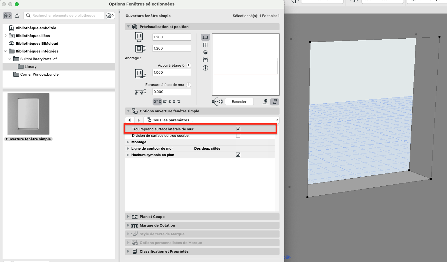Click the library search field
Screen dimensions: 447x262
pos(64,15)
